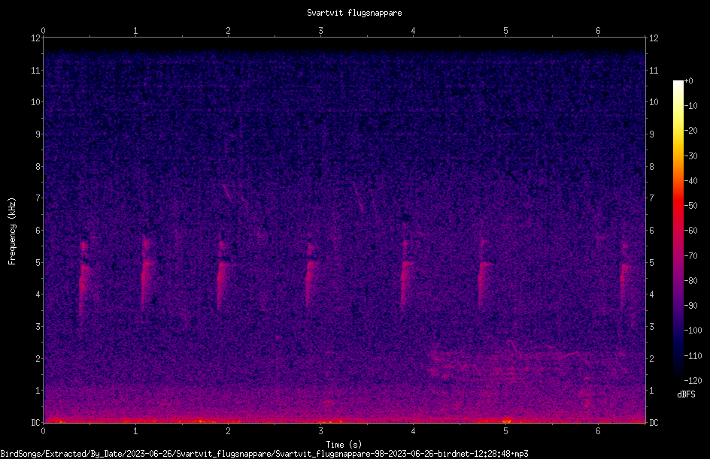Image resolution: width=710 pixels, height=459 pixels.
Task: Select the '-80' colorbar label
Action: [x=690, y=281]
